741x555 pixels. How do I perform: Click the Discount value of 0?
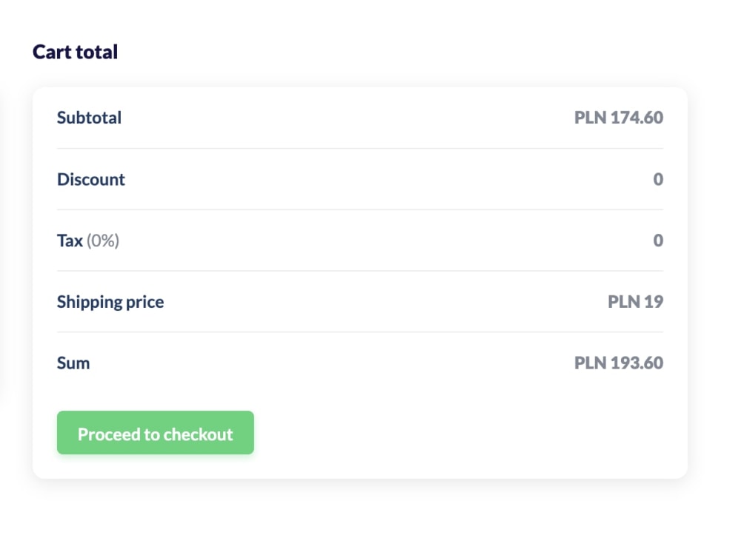pos(658,179)
